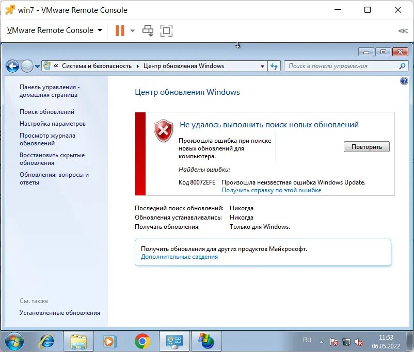Close the Control Panel window with red X
This screenshot has height=352, width=414.
[x=400, y=52]
